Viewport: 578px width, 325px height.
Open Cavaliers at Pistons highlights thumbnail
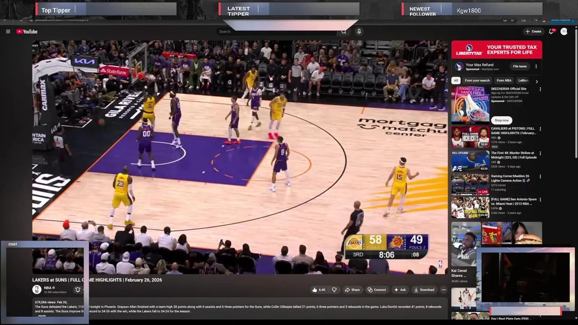pos(470,137)
